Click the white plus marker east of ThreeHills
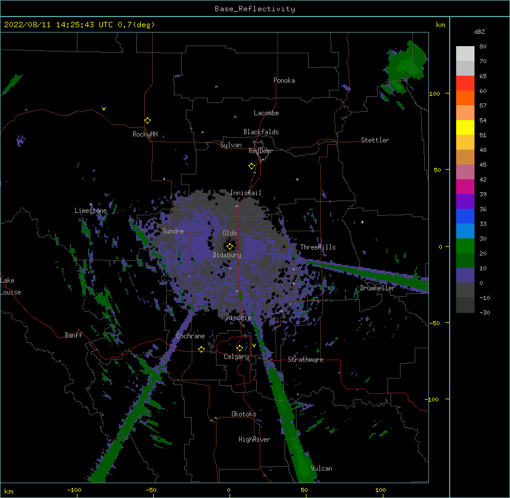Image resolution: width=510 pixels, height=498 pixels. [362, 222]
